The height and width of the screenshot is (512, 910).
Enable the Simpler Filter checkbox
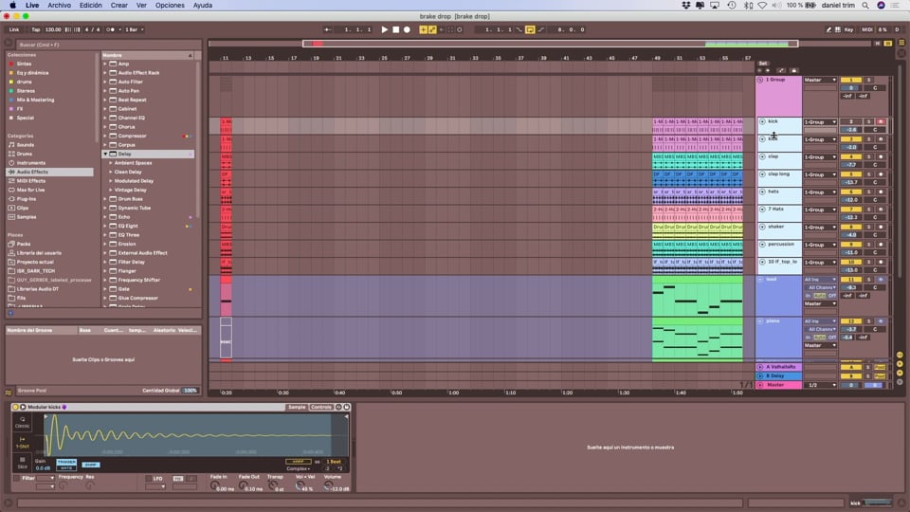pos(16,478)
